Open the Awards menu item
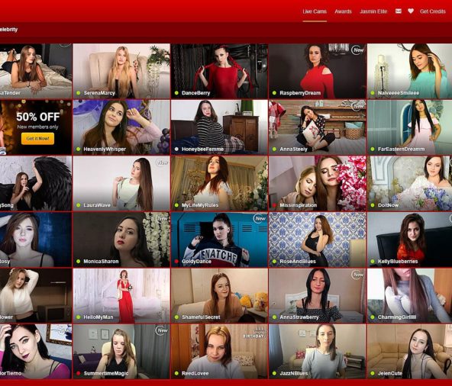This screenshot has height=386, width=452. point(343,11)
